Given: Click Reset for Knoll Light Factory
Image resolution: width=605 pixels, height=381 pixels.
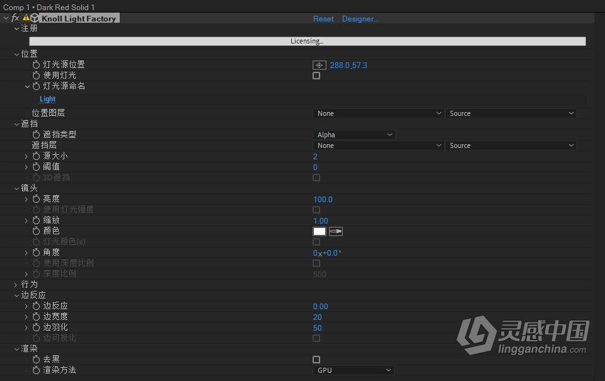Looking at the screenshot, I should tap(323, 18).
